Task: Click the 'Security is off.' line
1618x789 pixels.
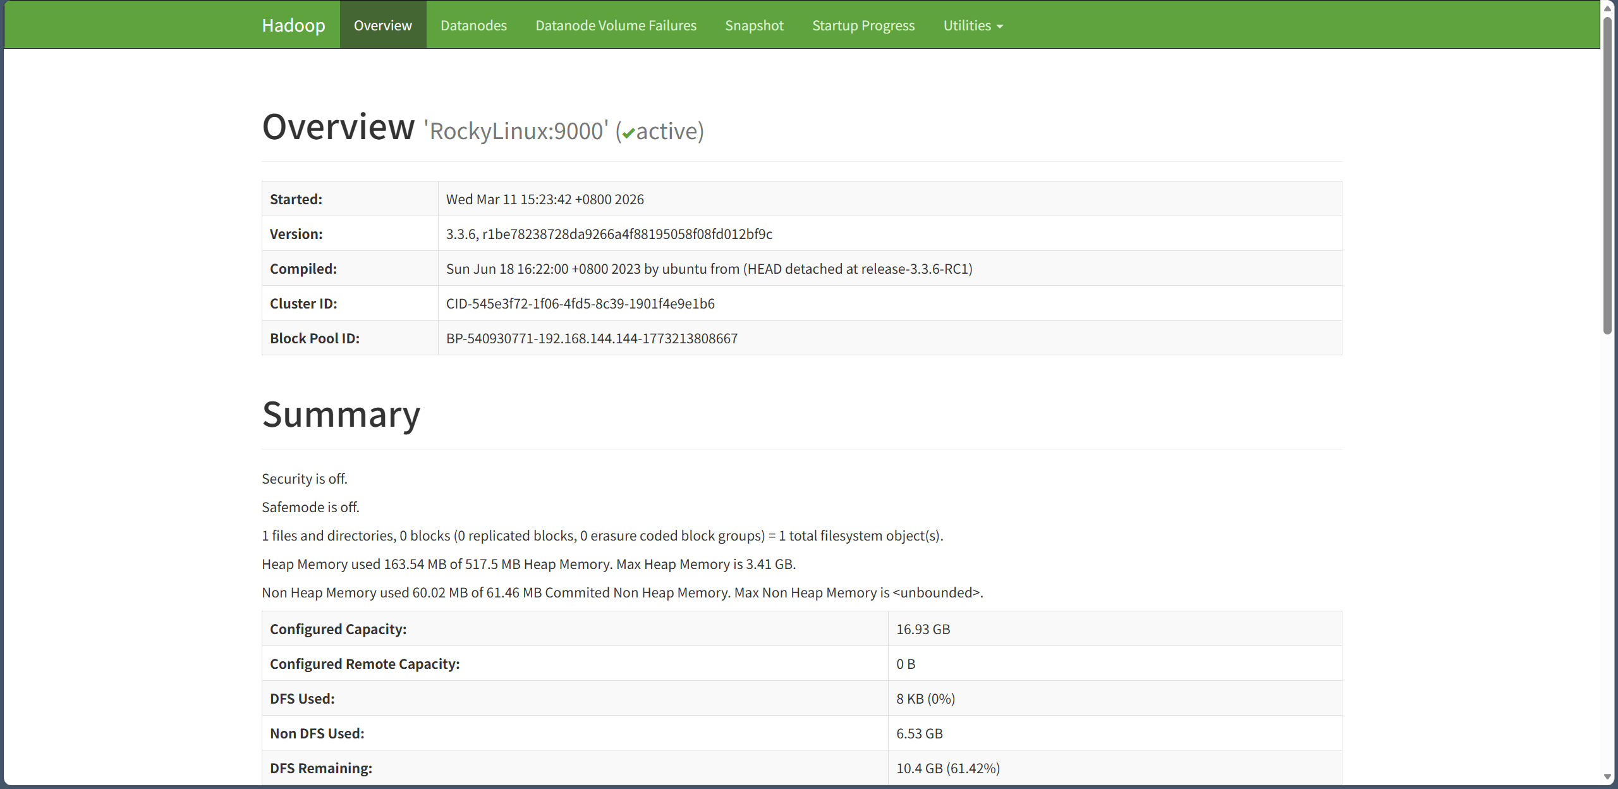Action: click(x=305, y=479)
